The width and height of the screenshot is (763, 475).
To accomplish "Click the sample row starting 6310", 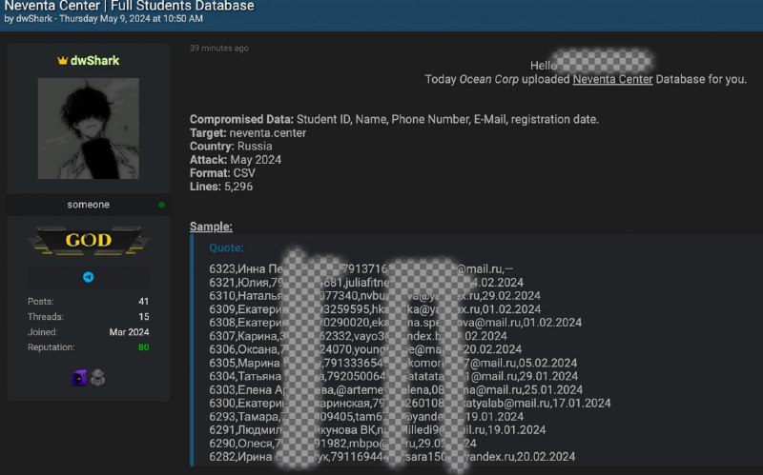I will tap(375, 296).
